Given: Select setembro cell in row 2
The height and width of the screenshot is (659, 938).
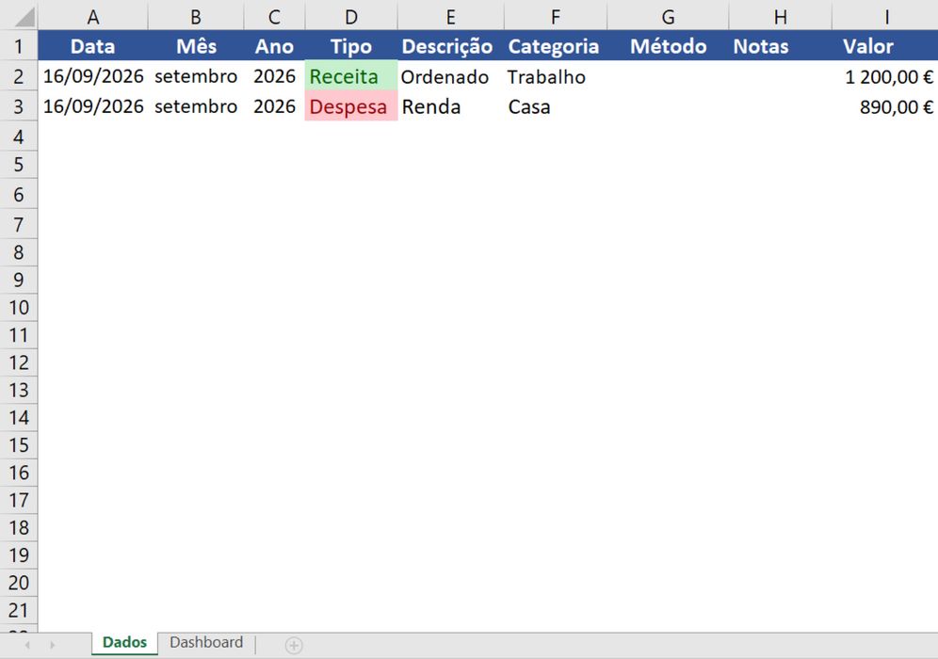Looking at the screenshot, I should pos(196,76).
